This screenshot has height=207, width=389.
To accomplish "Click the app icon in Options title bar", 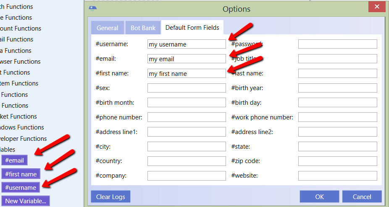I will pyautogui.click(x=93, y=8).
